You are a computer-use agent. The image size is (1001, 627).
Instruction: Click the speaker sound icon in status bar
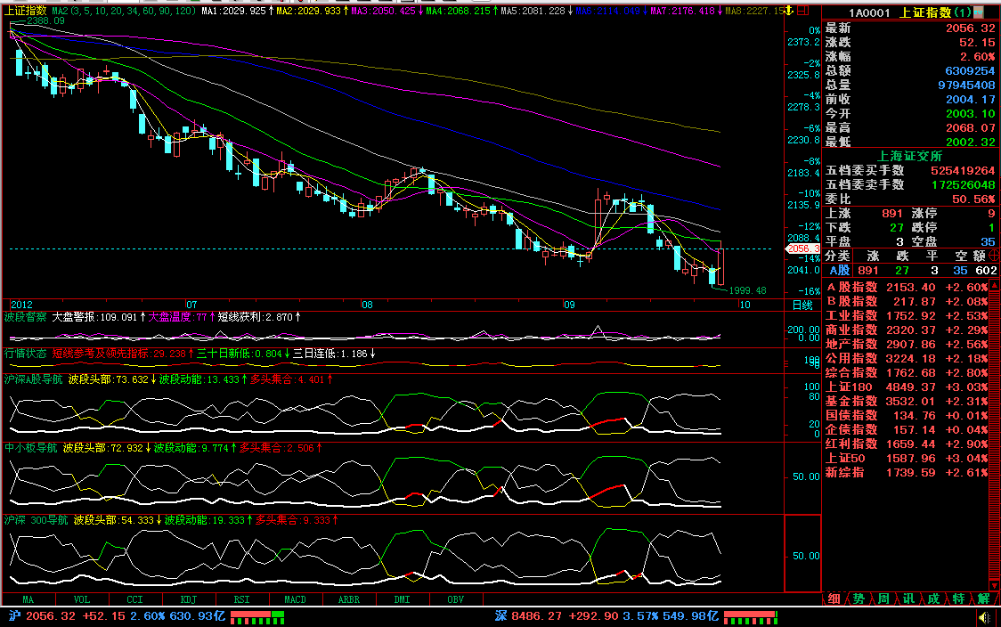tap(984, 617)
